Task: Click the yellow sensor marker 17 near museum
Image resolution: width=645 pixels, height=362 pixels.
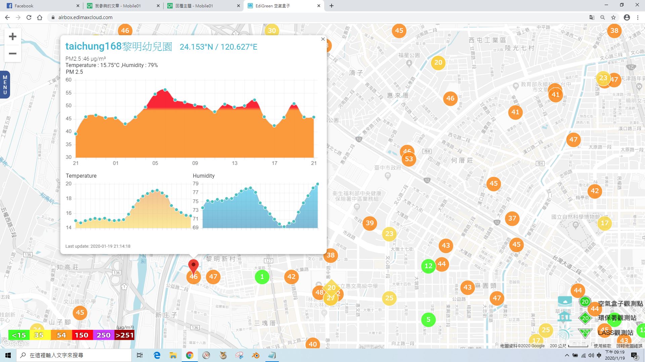Action: click(x=604, y=223)
